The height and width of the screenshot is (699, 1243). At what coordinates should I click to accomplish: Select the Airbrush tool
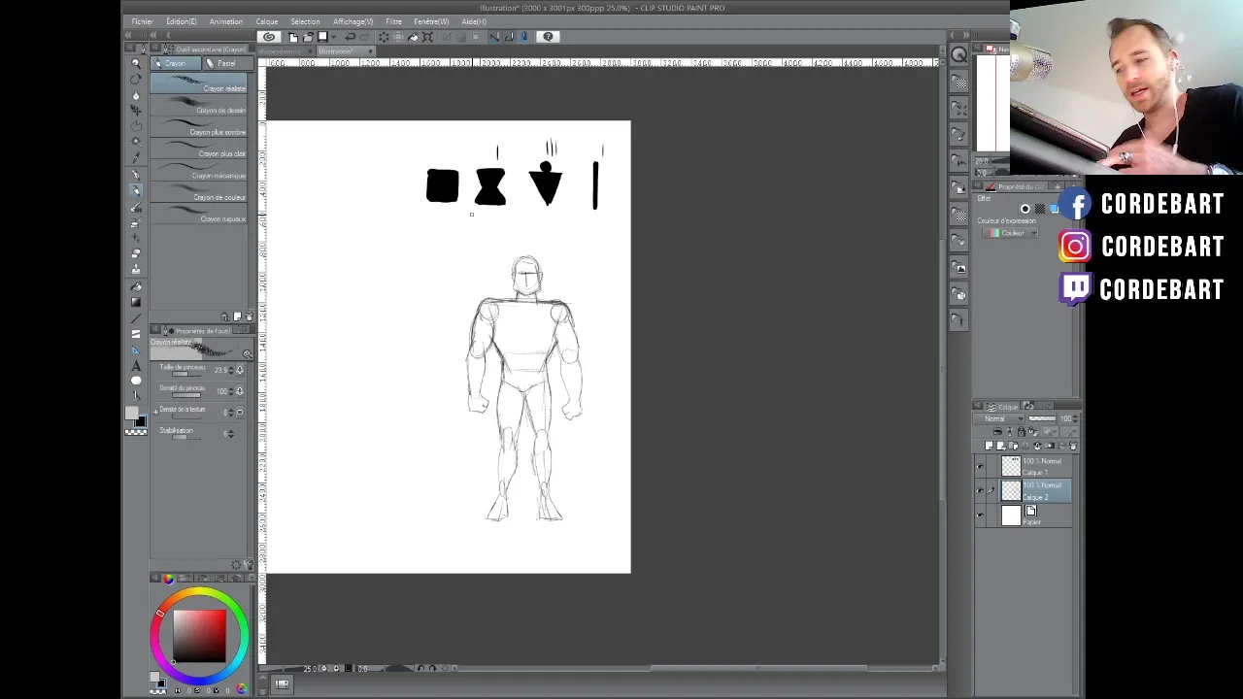[135, 222]
